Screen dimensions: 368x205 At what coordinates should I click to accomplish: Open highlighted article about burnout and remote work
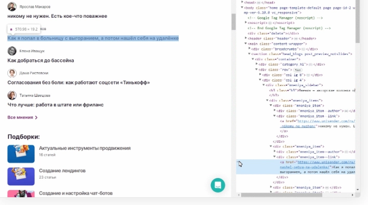click(x=93, y=38)
